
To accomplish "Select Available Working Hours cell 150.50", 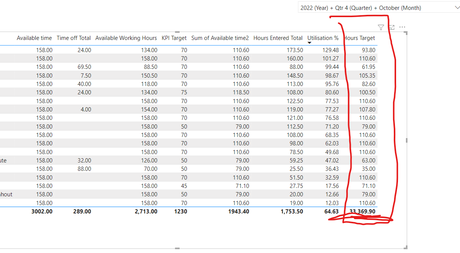I will [x=148, y=75].
